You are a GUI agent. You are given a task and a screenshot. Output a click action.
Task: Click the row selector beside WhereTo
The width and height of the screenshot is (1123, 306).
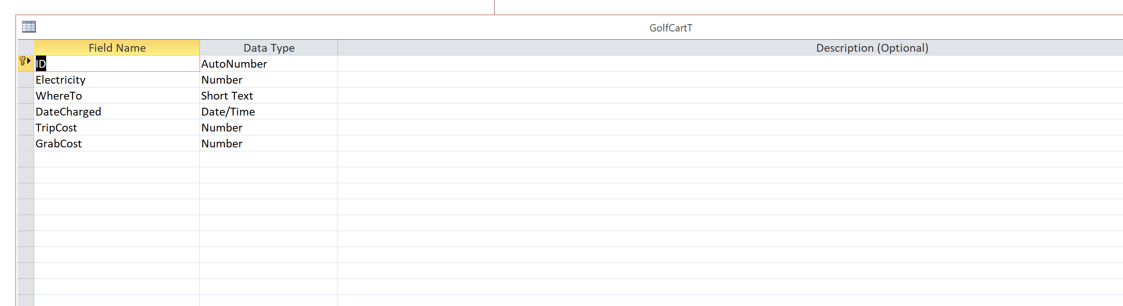(26, 96)
